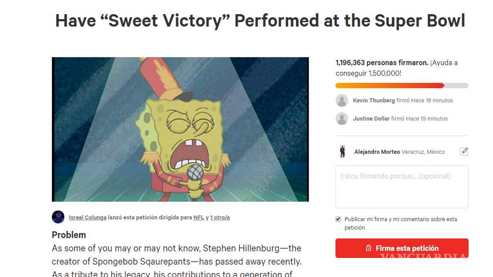This screenshot has height=277, width=493.
Task: Open Isreal Colunga's underlined profile link
Action: click(x=87, y=217)
